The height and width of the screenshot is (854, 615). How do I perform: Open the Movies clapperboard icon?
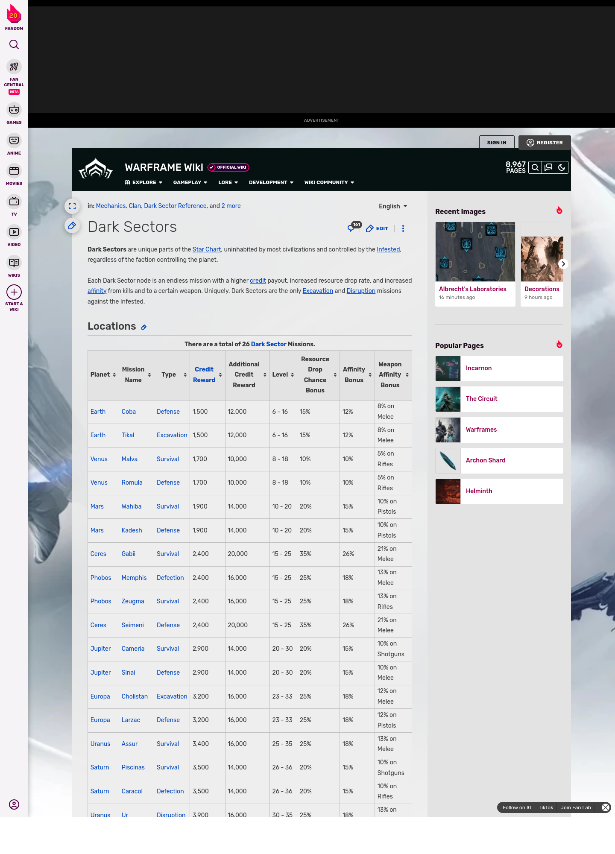(x=14, y=171)
